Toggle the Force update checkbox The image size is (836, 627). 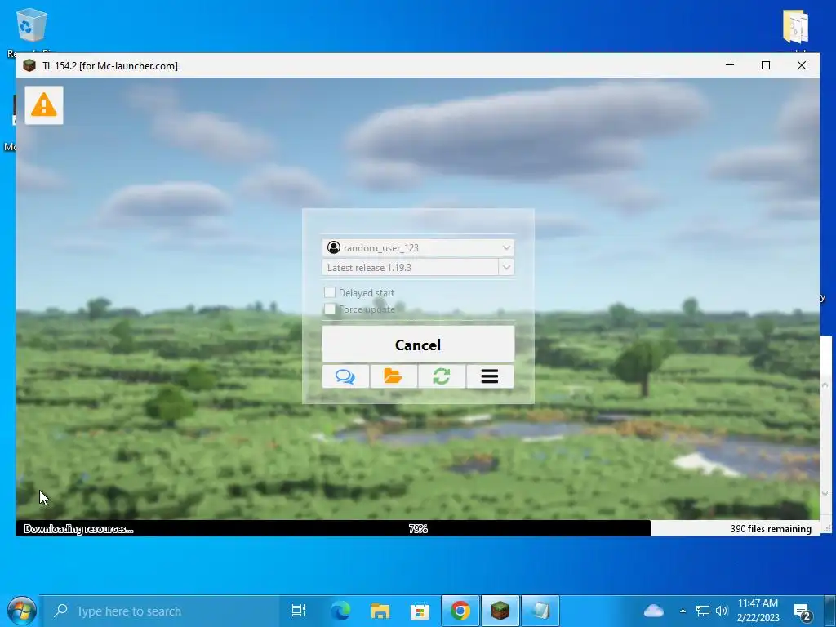pyautogui.click(x=330, y=309)
